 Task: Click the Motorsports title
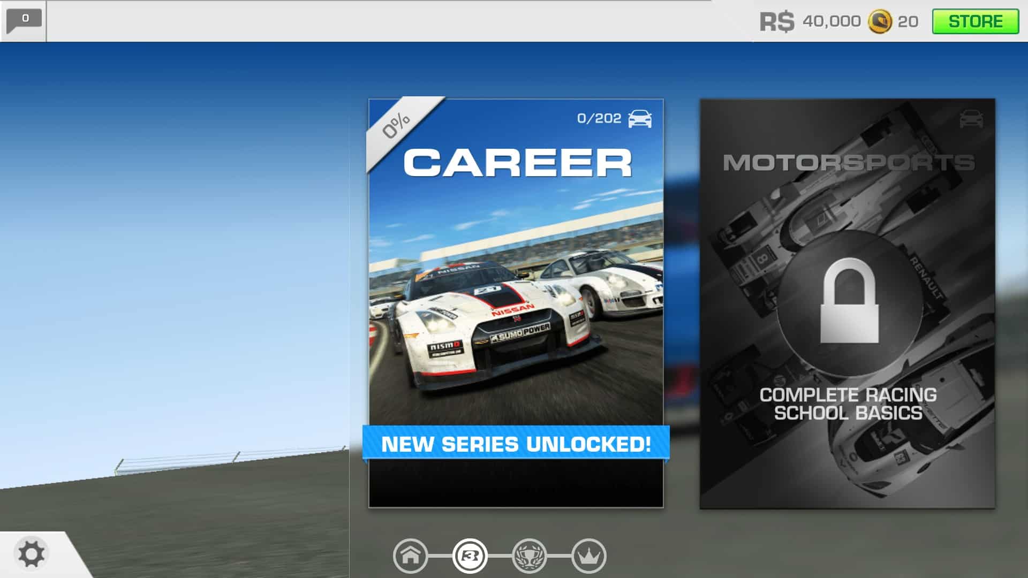click(x=849, y=163)
